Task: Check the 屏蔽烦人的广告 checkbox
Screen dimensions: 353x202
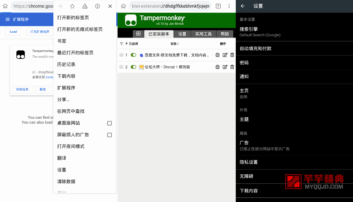Action: point(110,135)
